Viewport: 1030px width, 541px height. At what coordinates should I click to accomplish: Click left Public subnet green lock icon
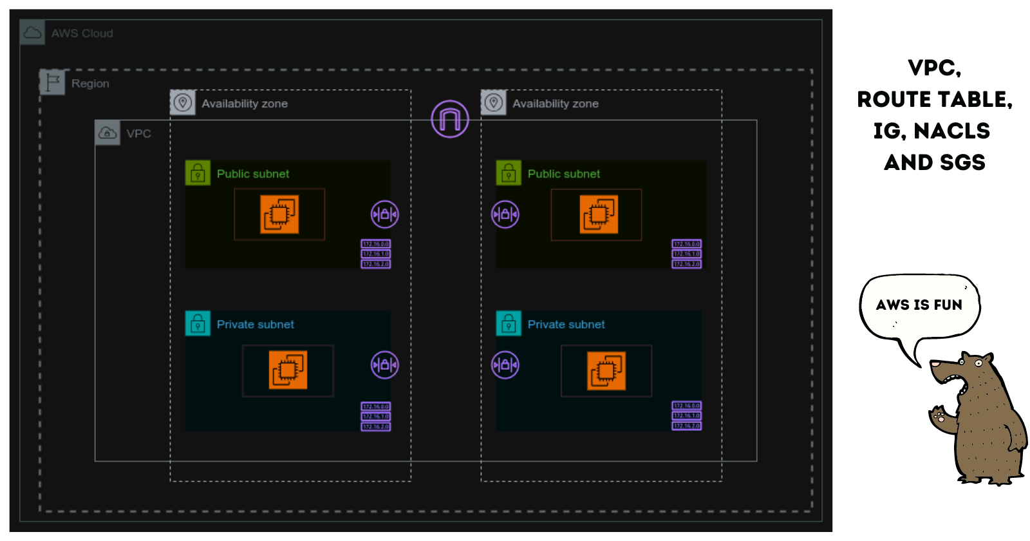[x=198, y=173]
